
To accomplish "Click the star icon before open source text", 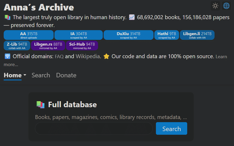I will (106, 56).
